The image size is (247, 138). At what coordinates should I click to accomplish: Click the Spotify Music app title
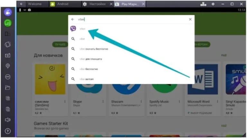pos(159,102)
